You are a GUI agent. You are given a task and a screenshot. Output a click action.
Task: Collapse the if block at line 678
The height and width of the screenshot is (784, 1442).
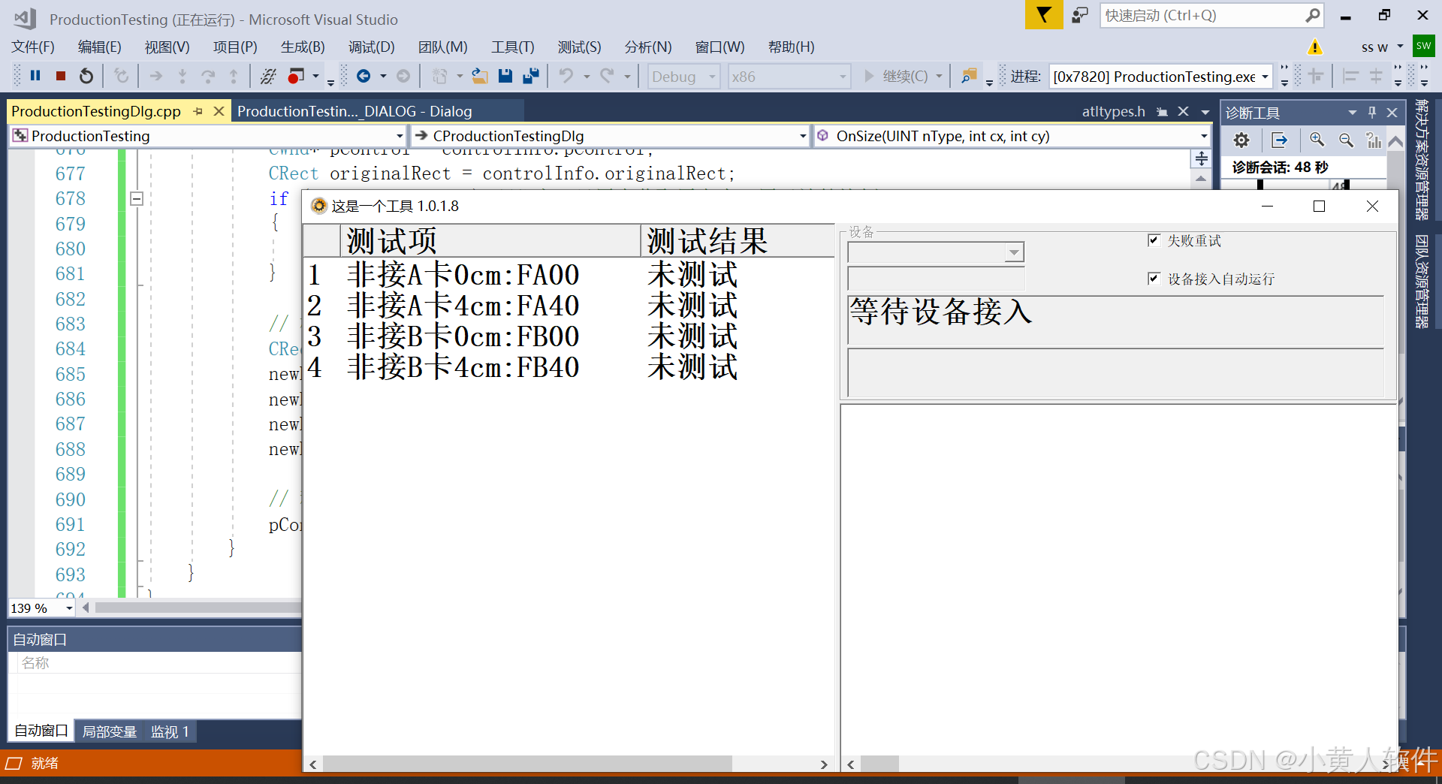[137, 199]
